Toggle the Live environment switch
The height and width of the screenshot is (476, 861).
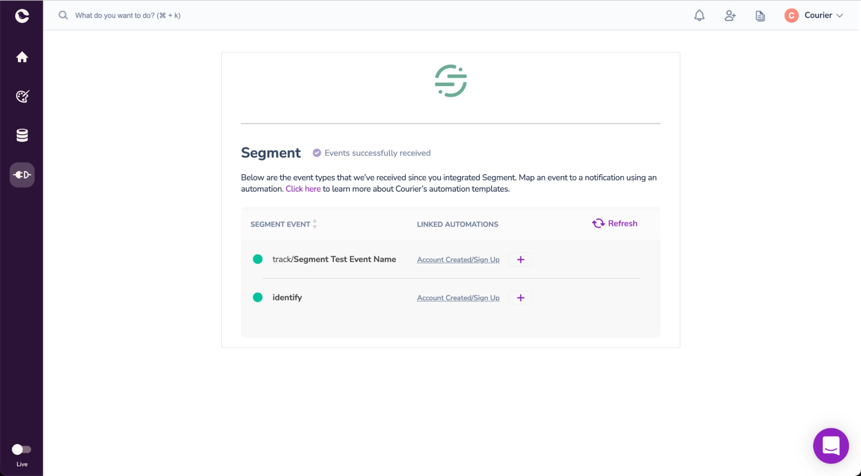coord(22,449)
